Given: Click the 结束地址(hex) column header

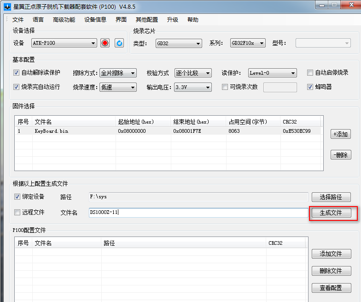Looking at the screenshot, I should (x=198, y=122).
